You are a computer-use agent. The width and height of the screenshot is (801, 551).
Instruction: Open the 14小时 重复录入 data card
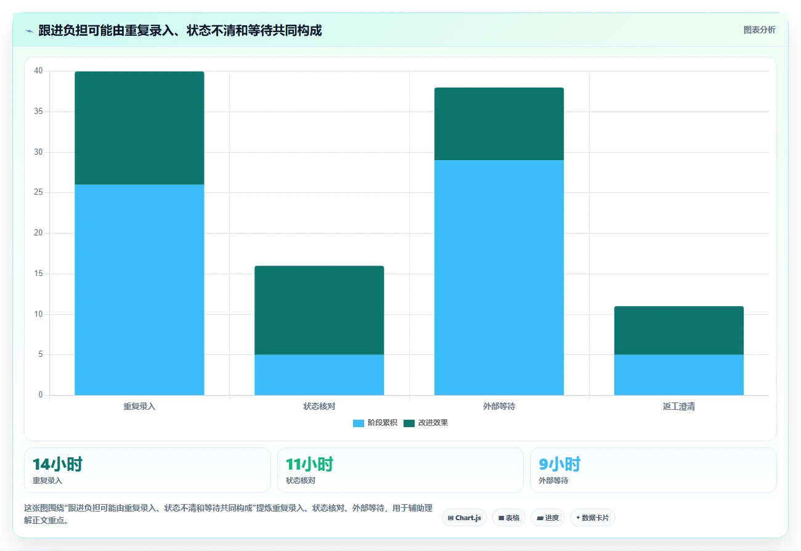147,470
